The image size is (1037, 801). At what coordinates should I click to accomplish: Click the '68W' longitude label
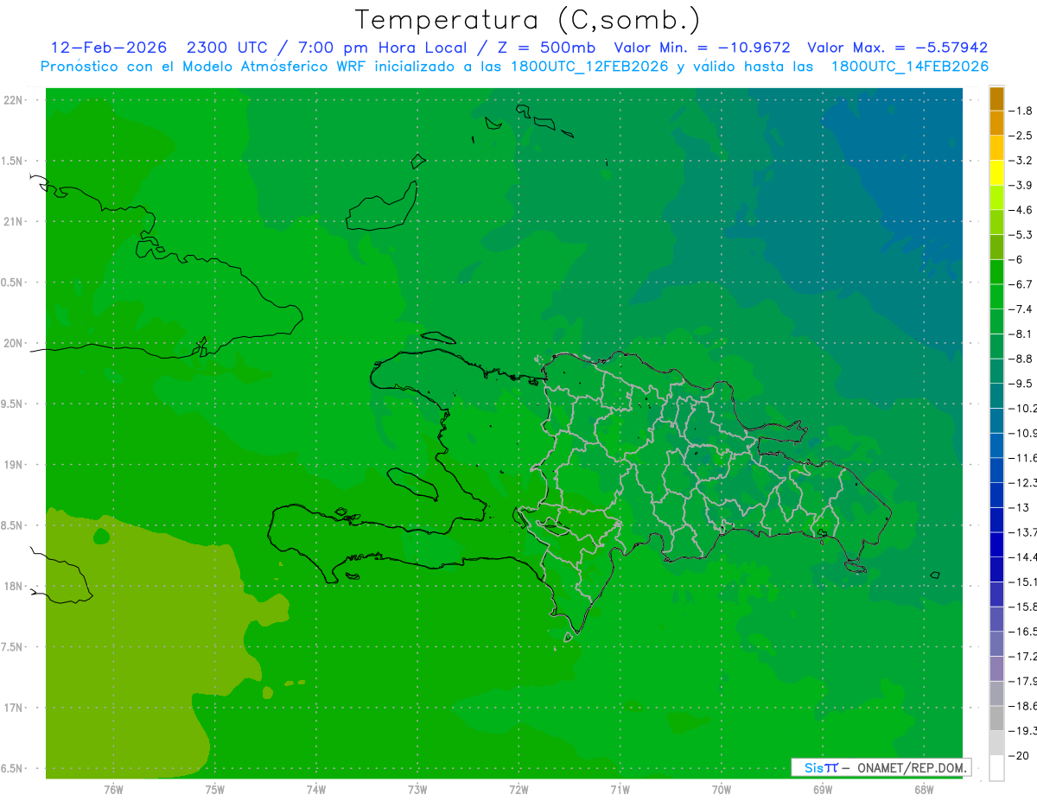pyautogui.click(x=924, y=790)
